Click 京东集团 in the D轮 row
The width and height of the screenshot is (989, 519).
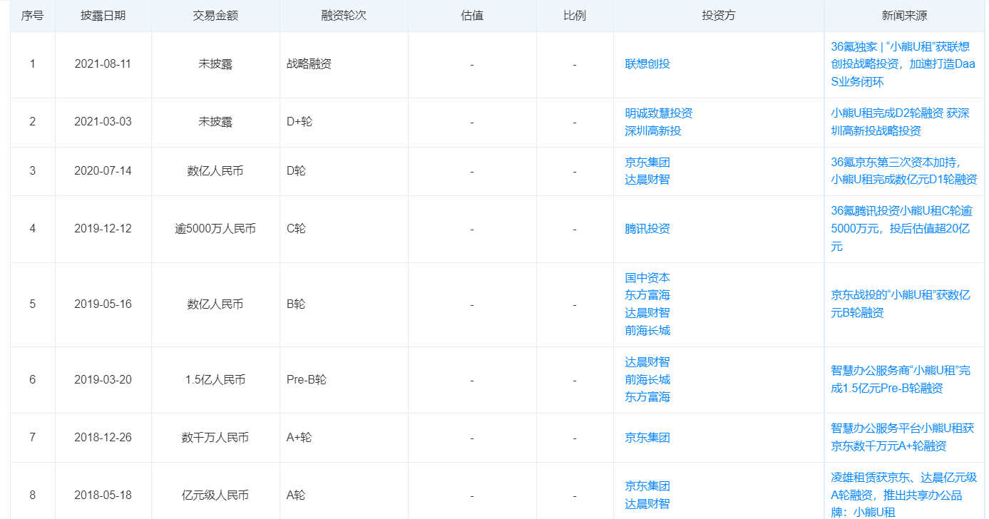[x=647, y=163]
